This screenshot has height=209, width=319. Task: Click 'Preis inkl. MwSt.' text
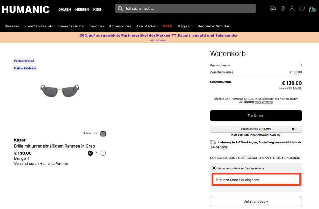[291, 88]
